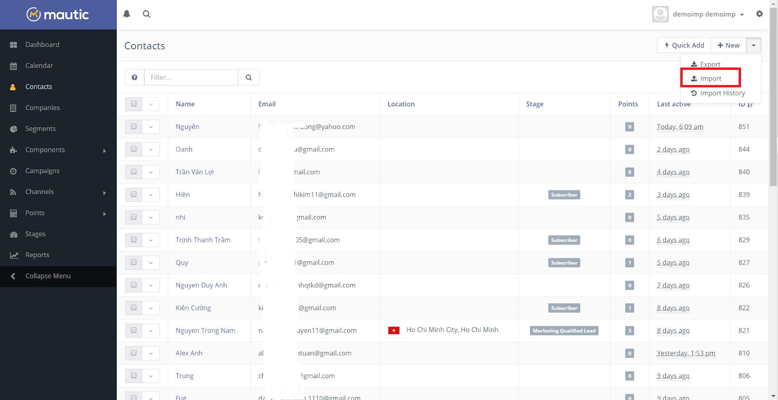The width and height of the screenshot is (778, 400).
Task: Select Import History menu entry
Action: click(x=722, y=93)
